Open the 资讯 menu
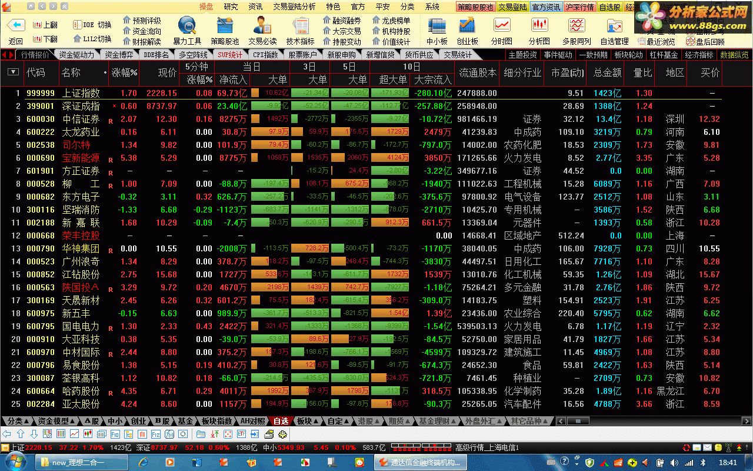The width and height of the screenshot is (753, 471). (x=255, y=6)
